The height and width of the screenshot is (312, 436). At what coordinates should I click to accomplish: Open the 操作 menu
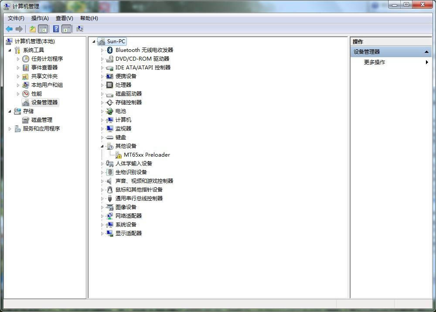pyautogui.click(x=40, y=18)
